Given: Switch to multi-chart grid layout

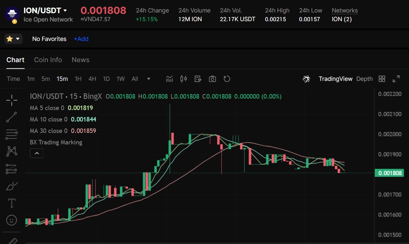Looking at the screenshot, I should point(382,79).
